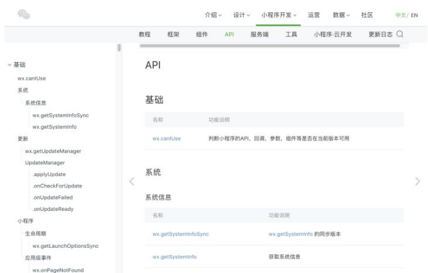Follow the wx.canIUse link in the table
This screenshot has height=273, width=428.
click(x=167, y=138)
